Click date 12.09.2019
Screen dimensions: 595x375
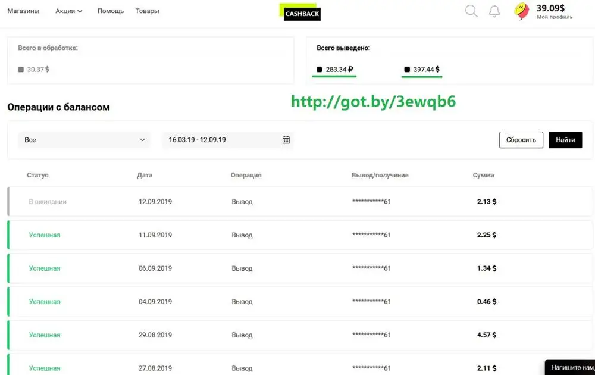(155, 202)
